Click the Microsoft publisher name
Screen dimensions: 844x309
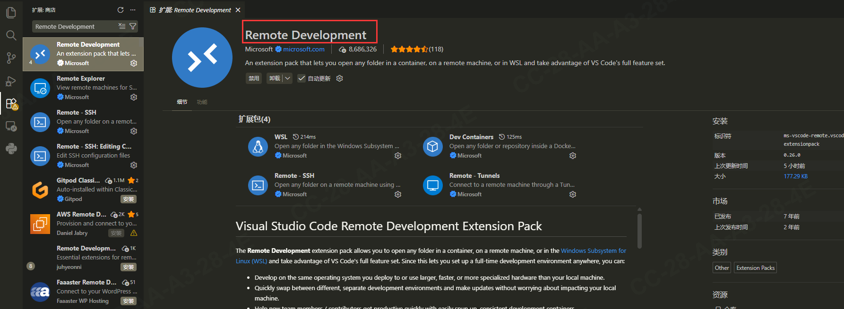coord(259,49)
